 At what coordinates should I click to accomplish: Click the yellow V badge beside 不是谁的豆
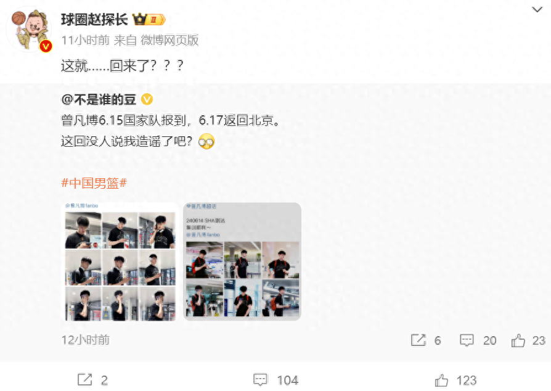147,99
